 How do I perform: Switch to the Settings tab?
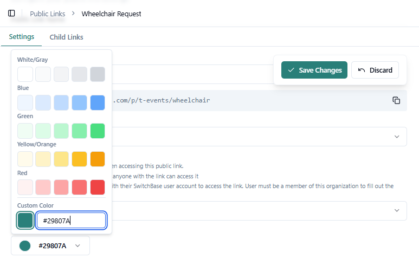[x=22, y=37]
